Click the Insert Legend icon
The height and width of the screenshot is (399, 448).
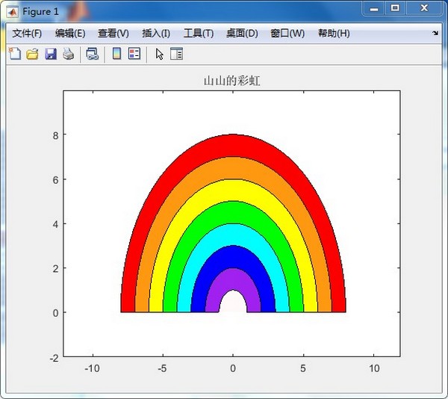pyautogui.click(x=134, y=54)
